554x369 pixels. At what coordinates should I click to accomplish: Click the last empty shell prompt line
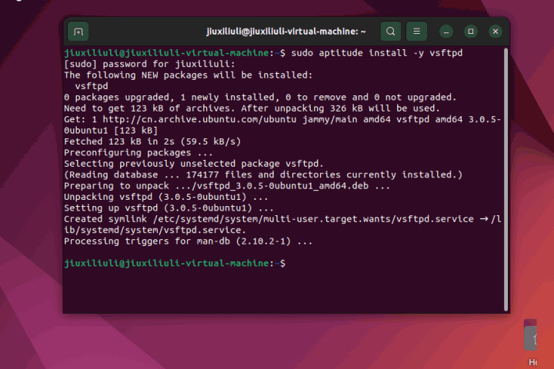[x=175, y=263]
